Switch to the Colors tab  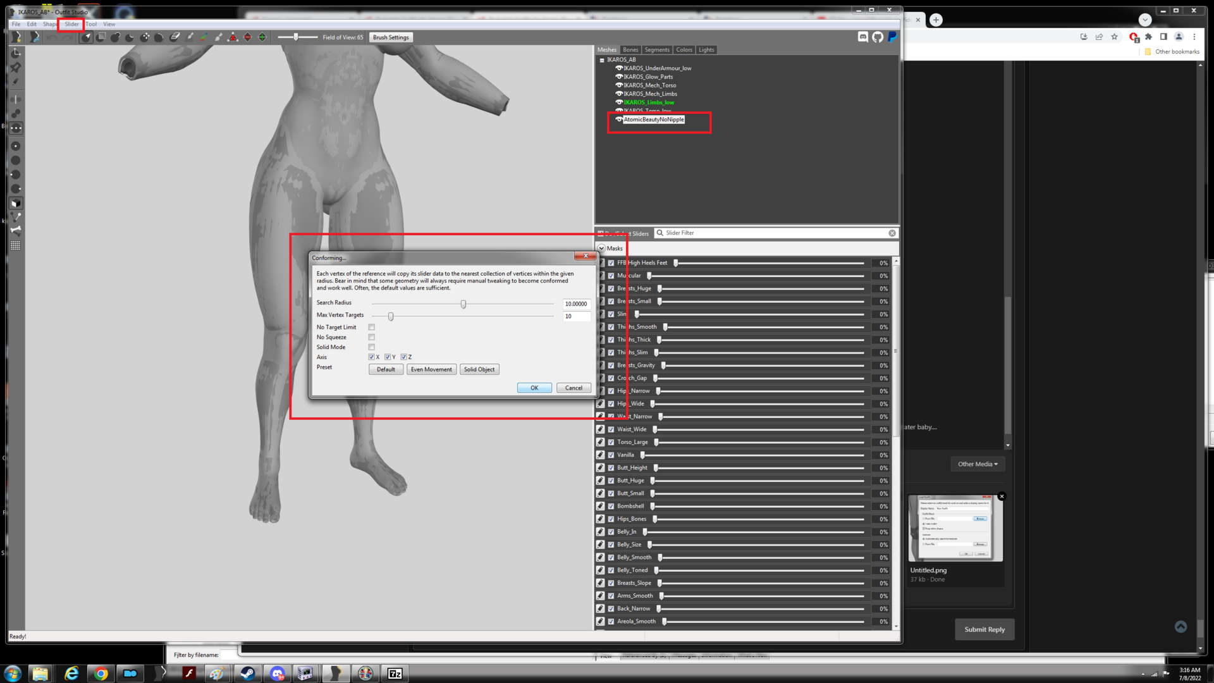[x=684, y=49]
